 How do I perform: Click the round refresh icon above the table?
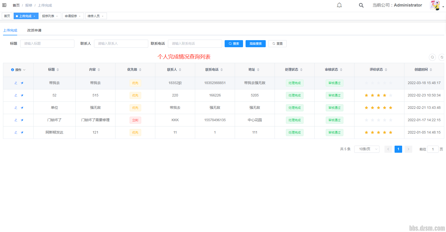(442, 57)
